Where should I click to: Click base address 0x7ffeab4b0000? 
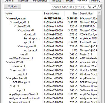[x=53, y=22]
